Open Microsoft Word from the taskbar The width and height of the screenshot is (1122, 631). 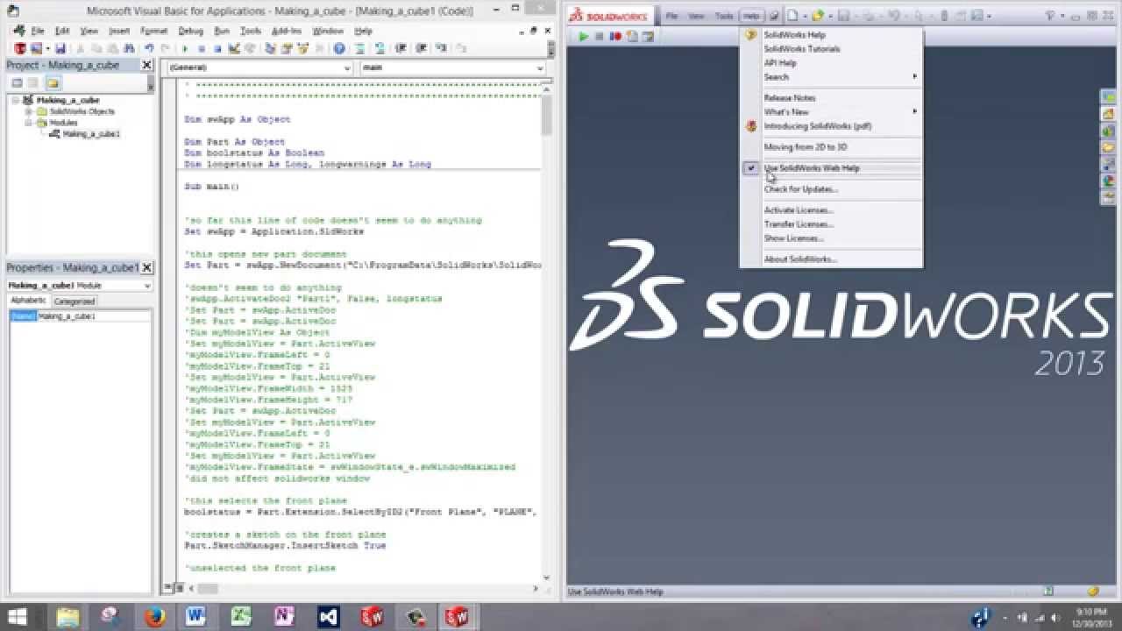(x=196, y=617)
